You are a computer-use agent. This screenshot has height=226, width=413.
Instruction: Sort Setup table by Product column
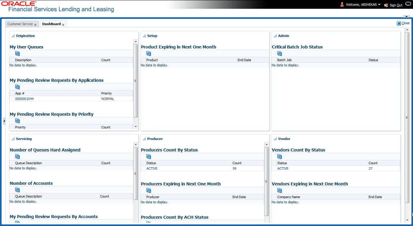pos(191,60)
